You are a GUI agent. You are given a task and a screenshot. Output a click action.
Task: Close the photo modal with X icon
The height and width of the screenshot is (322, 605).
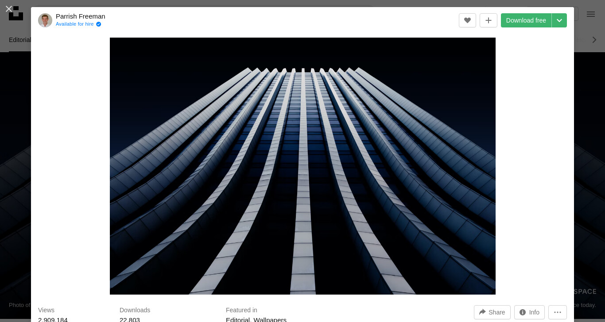click(8, 9)
